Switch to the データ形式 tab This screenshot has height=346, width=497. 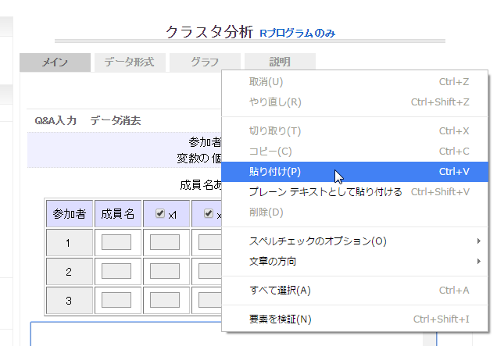(x=130, y=62)
